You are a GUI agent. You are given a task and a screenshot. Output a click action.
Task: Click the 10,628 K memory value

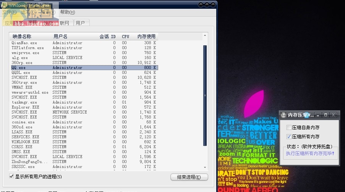[147, 77]
